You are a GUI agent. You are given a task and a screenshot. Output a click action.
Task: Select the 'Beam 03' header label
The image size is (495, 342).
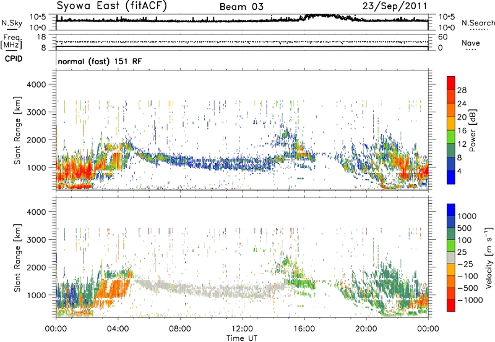241,7
